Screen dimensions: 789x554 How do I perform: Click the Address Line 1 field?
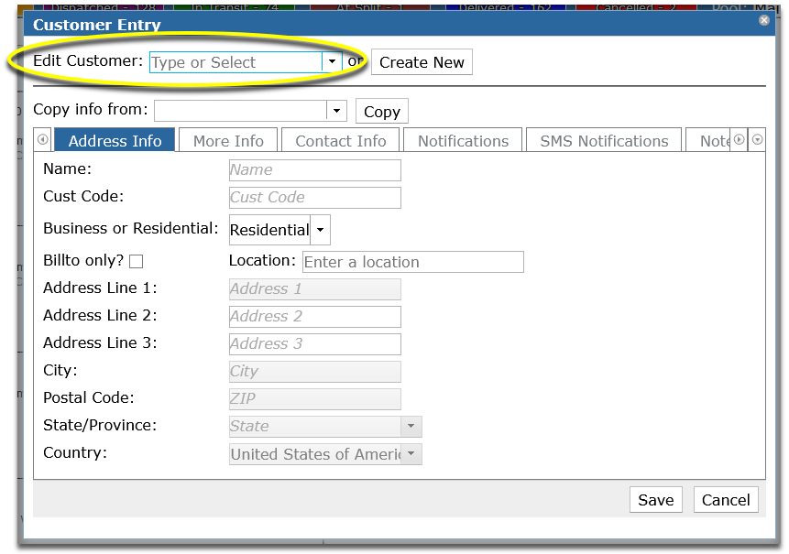315,289
